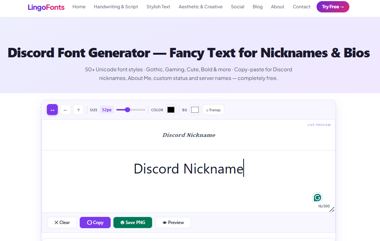This screenshot has width=380, height=241.
Task: Adjust the font size slider
Action: pos(131,110)
